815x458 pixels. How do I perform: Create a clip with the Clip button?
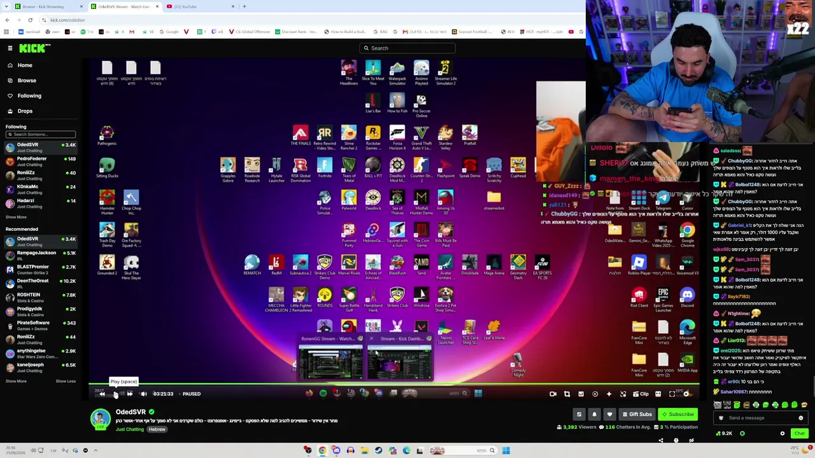pos(641,394)
